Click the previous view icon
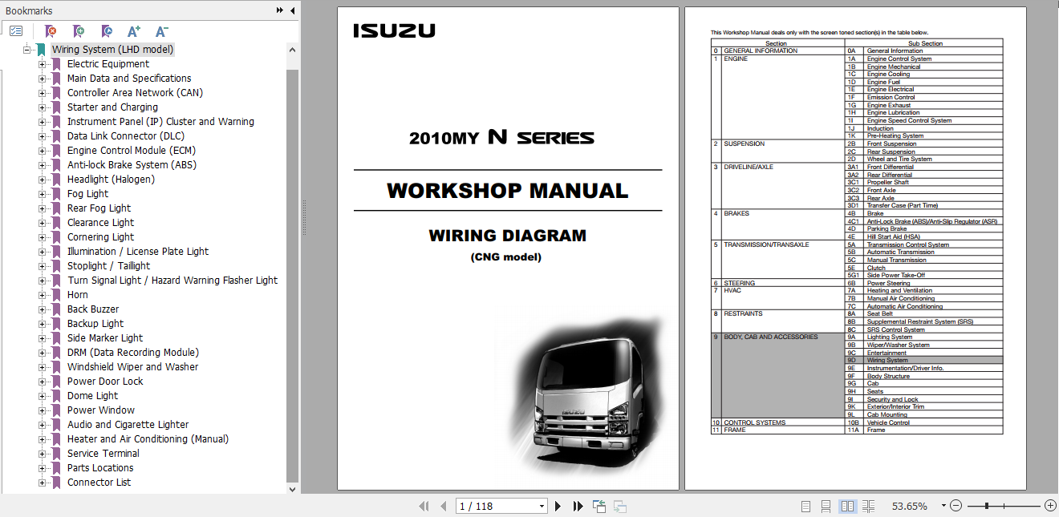 (599, 506)
